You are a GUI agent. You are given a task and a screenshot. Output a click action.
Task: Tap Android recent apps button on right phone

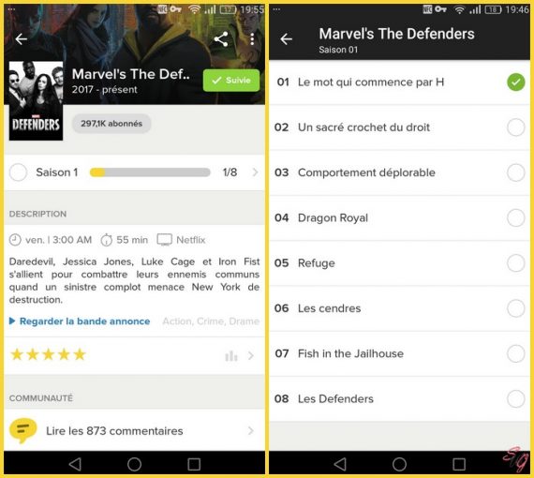pyautogui.click(x=459, y=464)
